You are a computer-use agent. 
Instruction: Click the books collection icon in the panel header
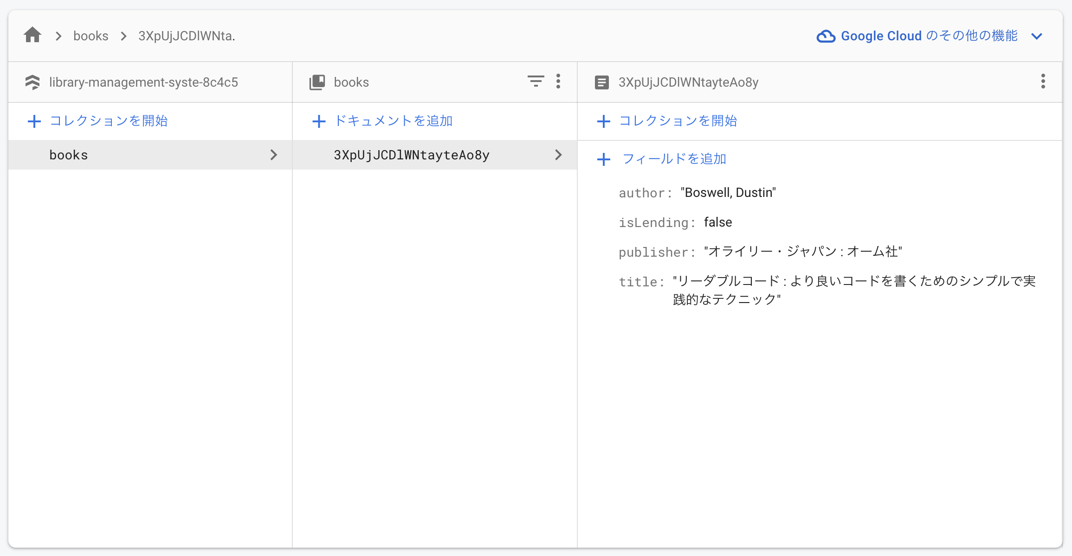coord(317,82)
